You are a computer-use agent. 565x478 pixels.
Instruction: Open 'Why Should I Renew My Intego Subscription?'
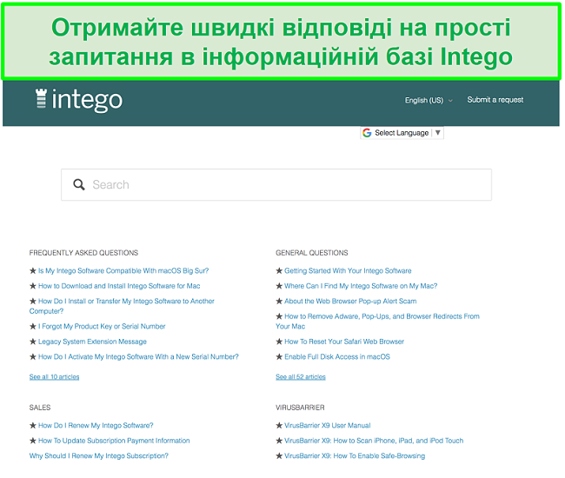[x=99, y=455]
